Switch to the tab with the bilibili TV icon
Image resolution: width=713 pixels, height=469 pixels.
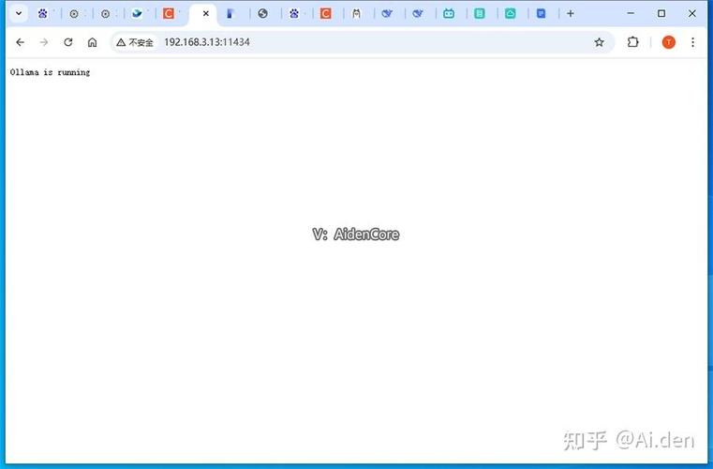click(x=449, y=14)
